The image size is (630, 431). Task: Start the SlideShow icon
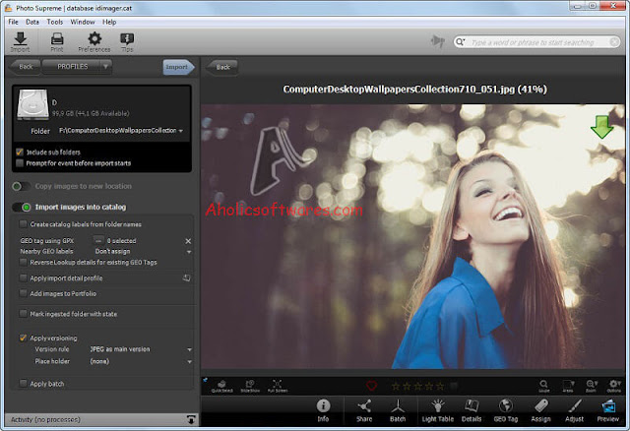point(250,386)
